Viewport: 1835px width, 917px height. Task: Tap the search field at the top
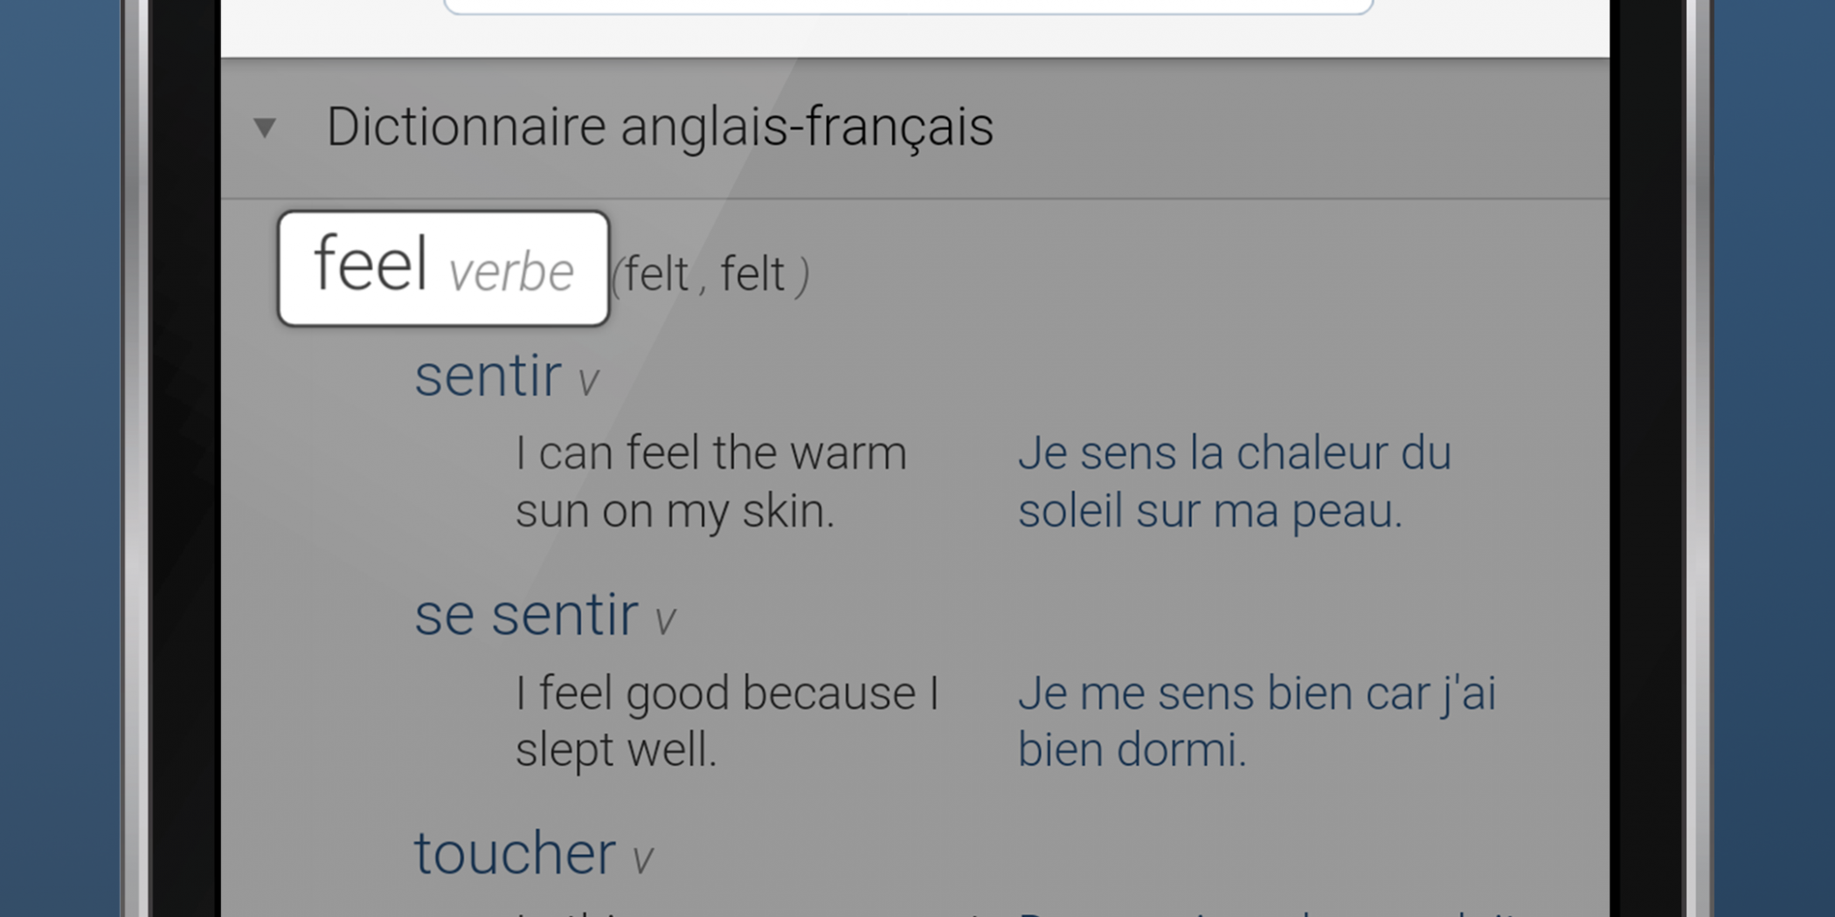[x=909, y=7]
